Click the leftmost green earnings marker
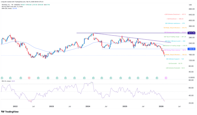The width and height of the screenshot is (197, 115). 2,78
